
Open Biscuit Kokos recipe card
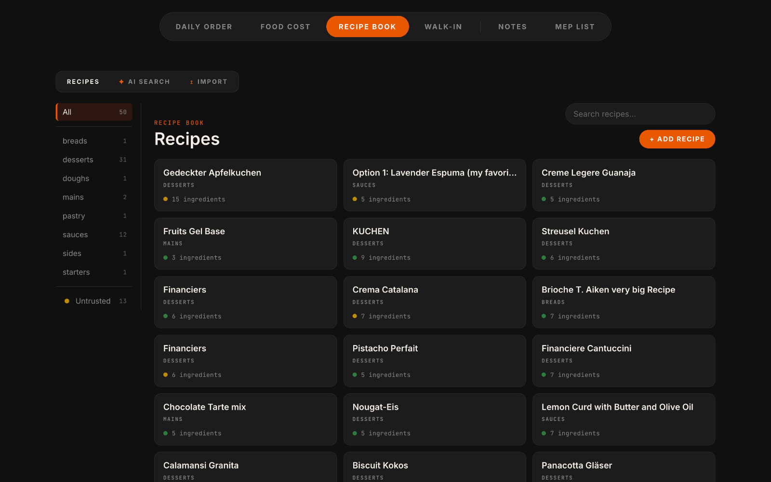[435, 468]
